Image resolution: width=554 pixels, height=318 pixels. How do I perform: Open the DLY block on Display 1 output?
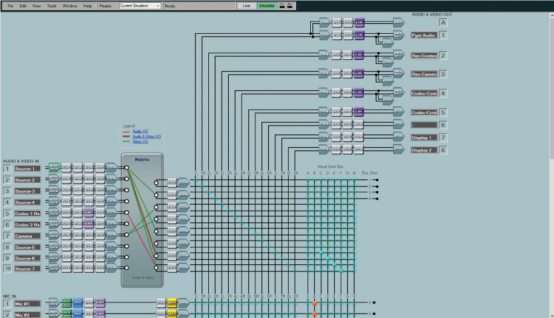(336, 137)
